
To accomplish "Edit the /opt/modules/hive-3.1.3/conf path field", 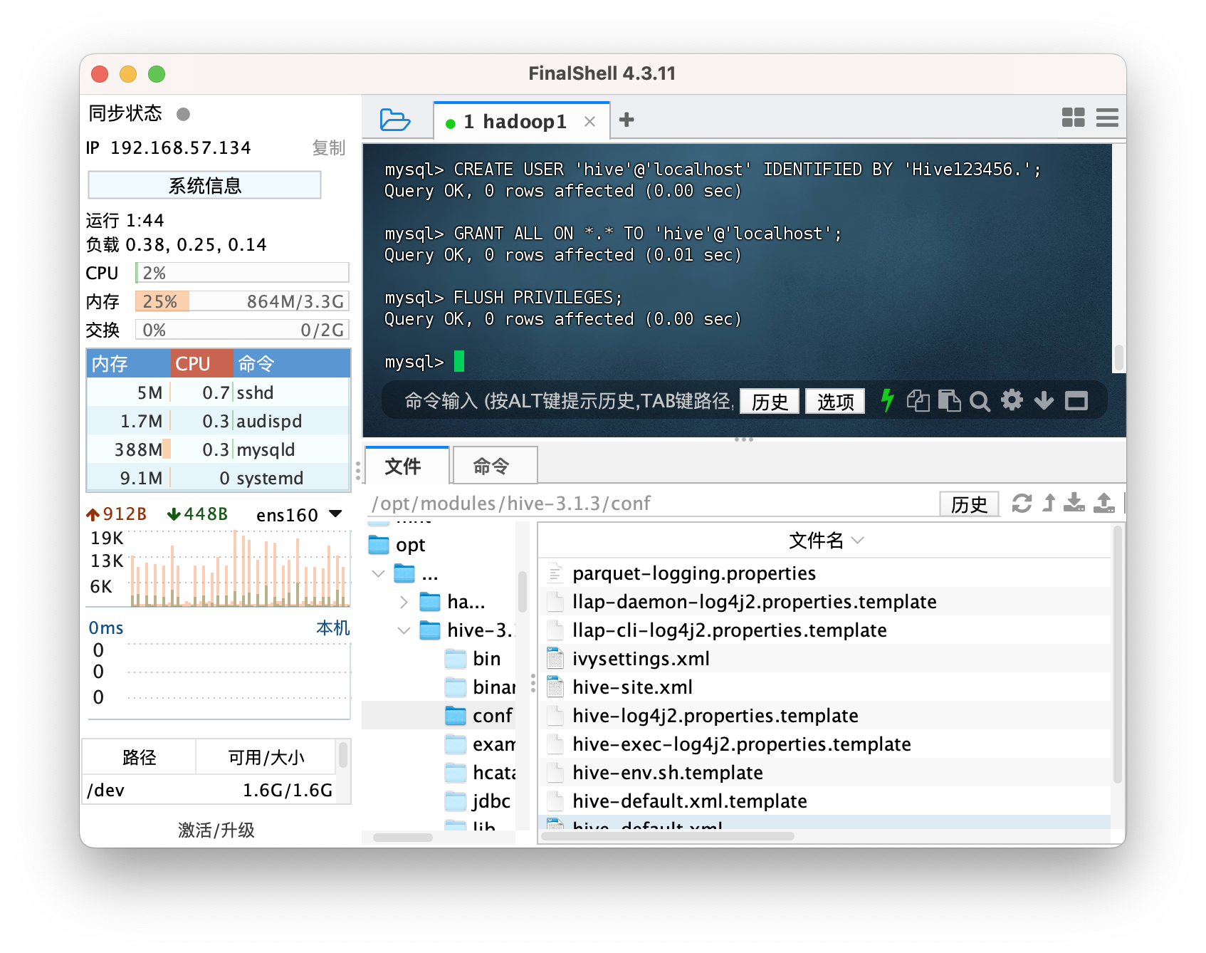I will [x=651, y=504].
